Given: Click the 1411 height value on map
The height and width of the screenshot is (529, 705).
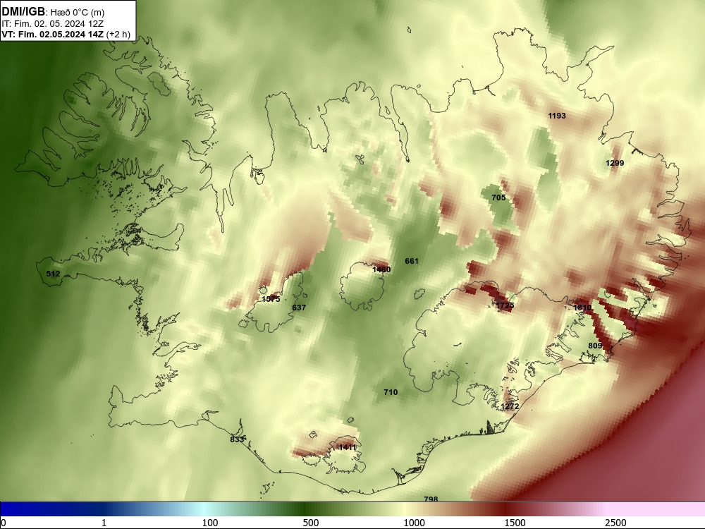Looking at the screenshot, I should 347,447.
